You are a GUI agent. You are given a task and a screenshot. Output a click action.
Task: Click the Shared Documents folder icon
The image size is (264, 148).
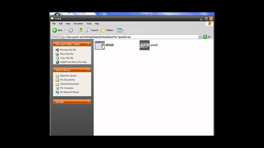(x=57, y=84)
